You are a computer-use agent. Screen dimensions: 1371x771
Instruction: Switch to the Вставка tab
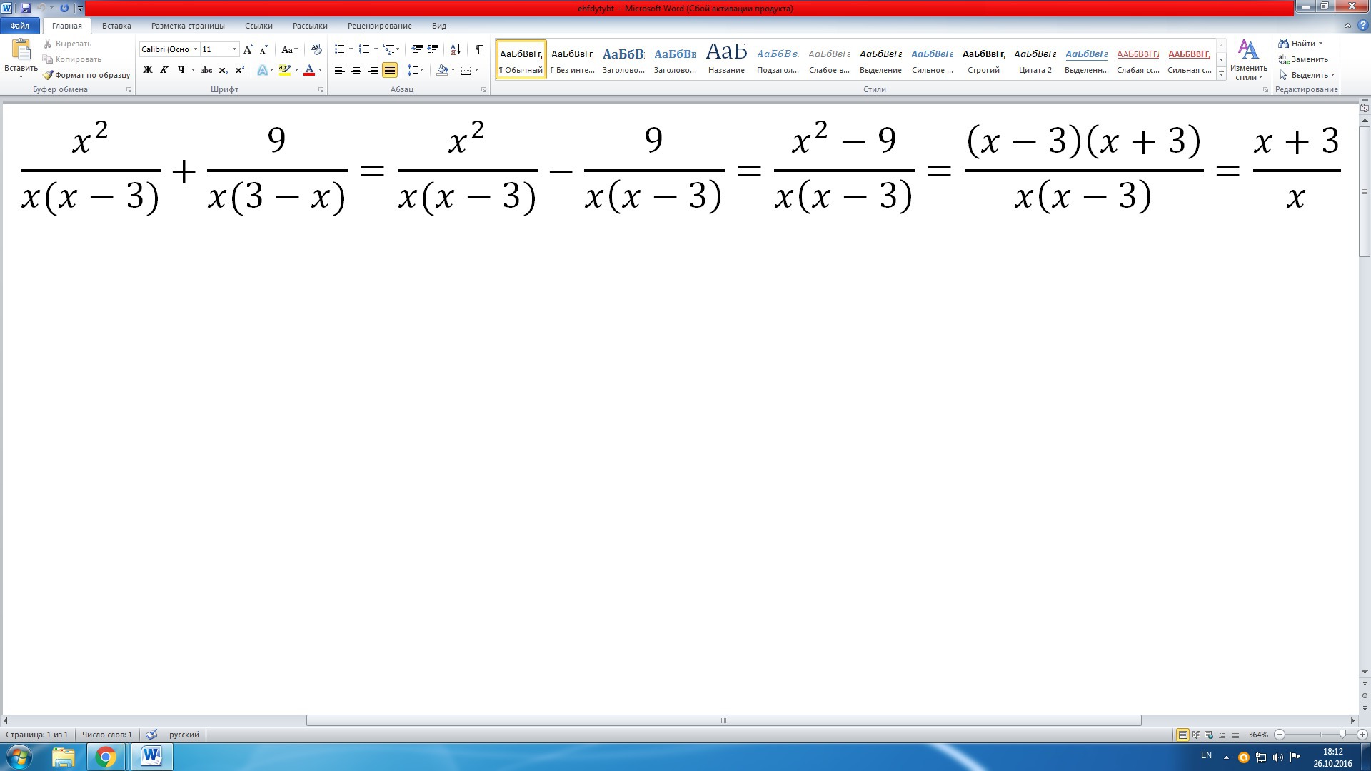click(116, 26)
